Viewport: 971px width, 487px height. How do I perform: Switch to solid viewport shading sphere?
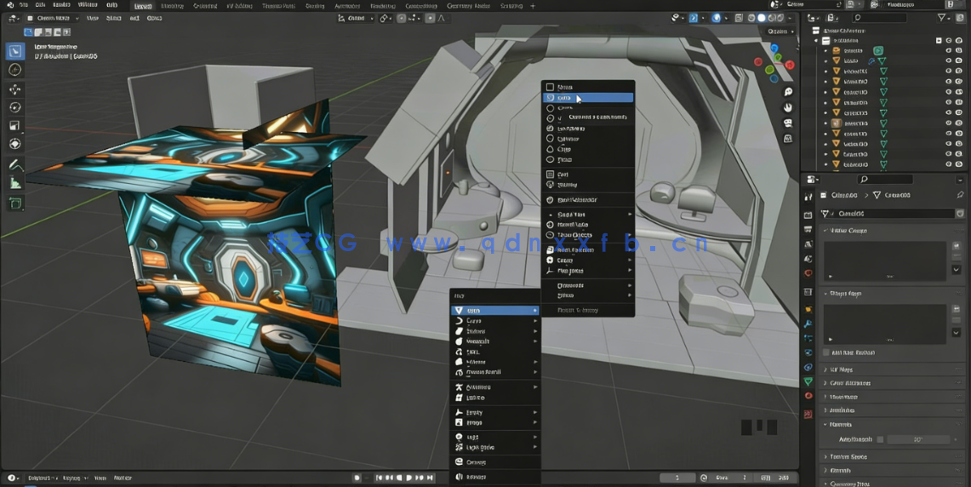(x=762, y=18)
